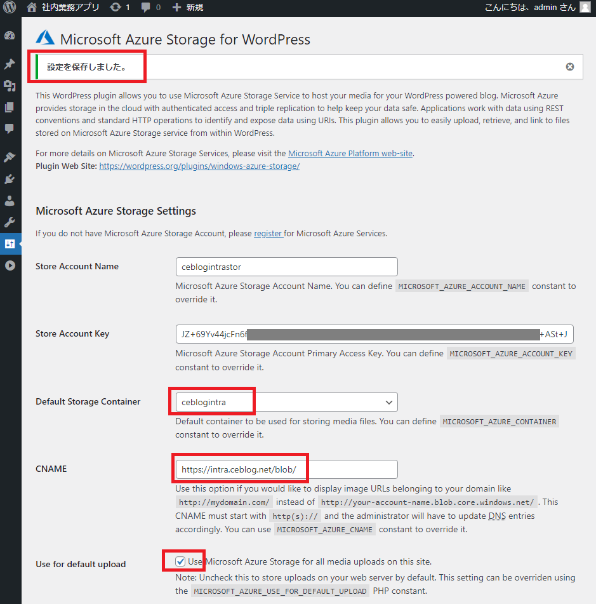Viewport: 596px width, 604px height.
Task: Open Tools via the wrench icon
Action: click(10, 222)
